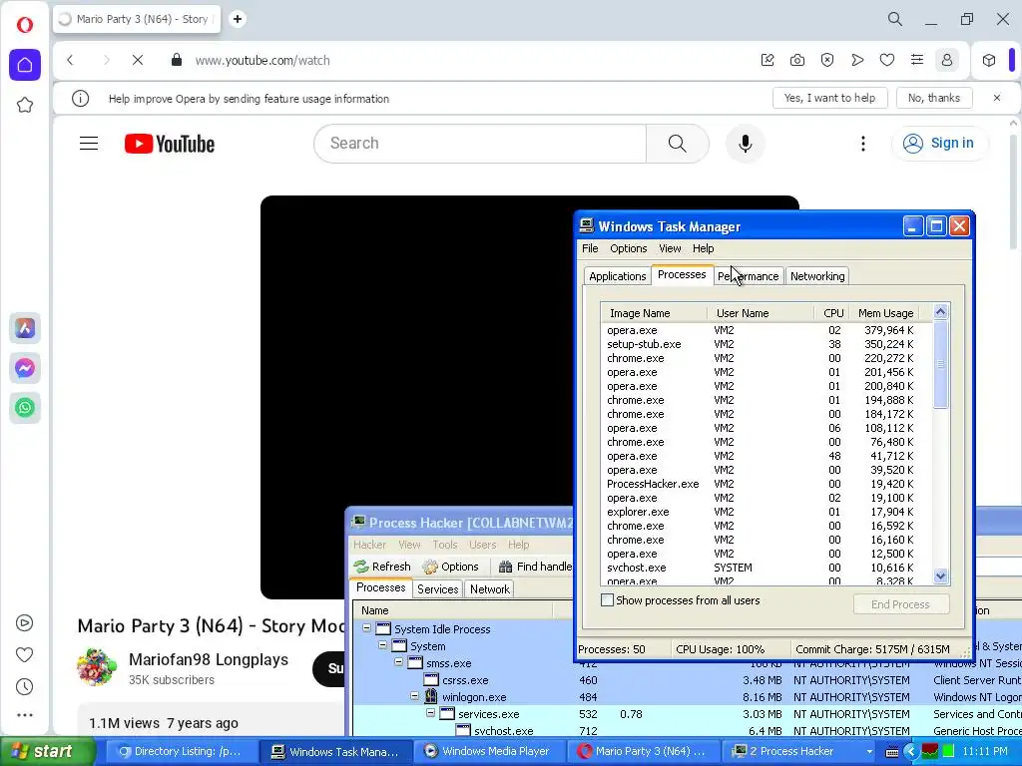Click the site padlock icon
Image resolution: width=1022 pixels, height=766 pixels.
tap(176, 60)
